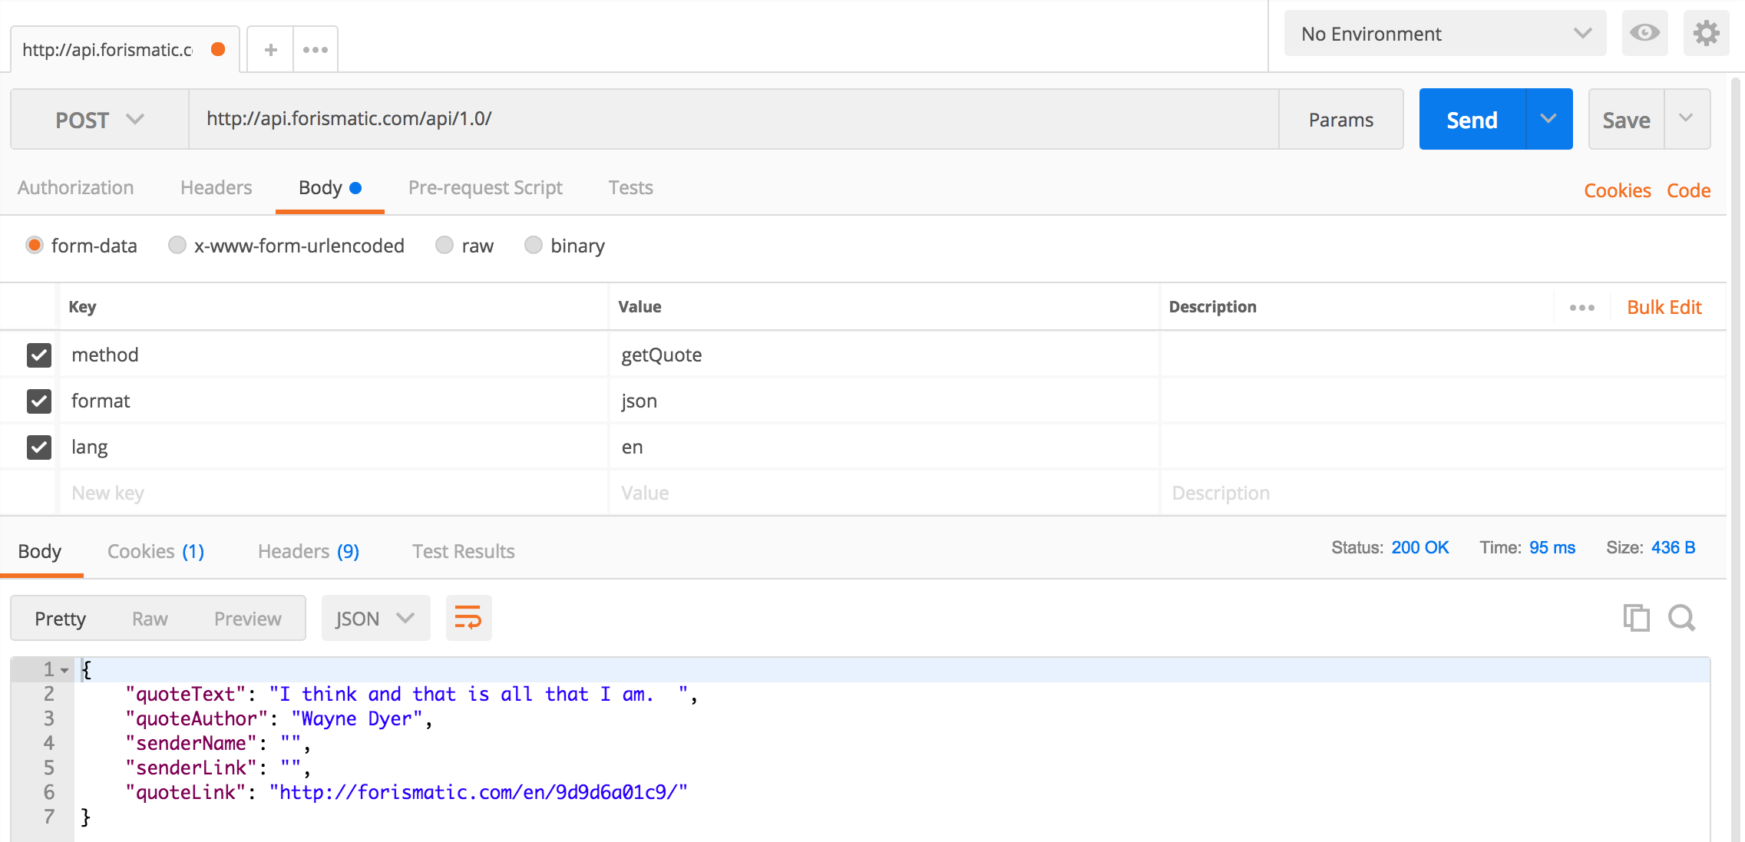
Task: Open the Tests tab
Action: click(631, 188)
